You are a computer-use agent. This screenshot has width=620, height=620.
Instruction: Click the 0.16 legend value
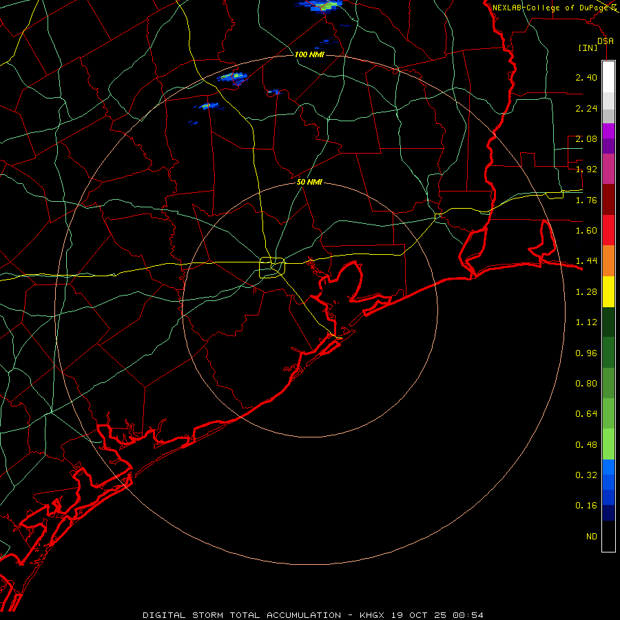point(586,506)
